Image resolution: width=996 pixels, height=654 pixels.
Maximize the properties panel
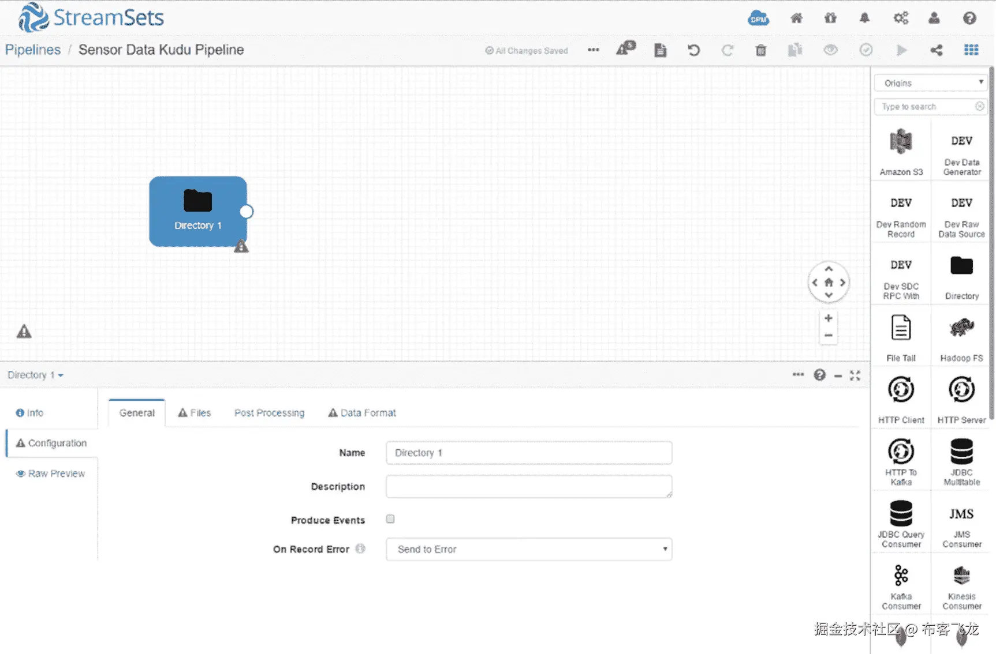[x=855, y=375]
